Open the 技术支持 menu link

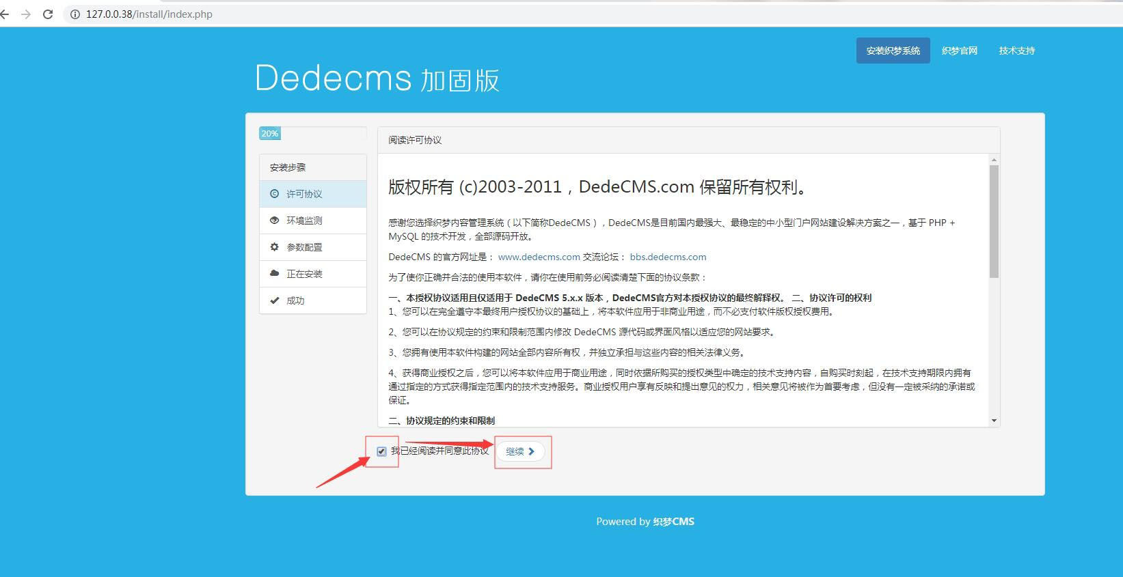click(x=1016, y=51)
